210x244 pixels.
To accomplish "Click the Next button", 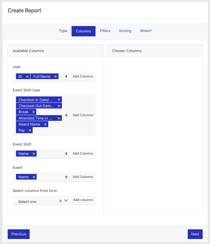I will click(195, 234).
